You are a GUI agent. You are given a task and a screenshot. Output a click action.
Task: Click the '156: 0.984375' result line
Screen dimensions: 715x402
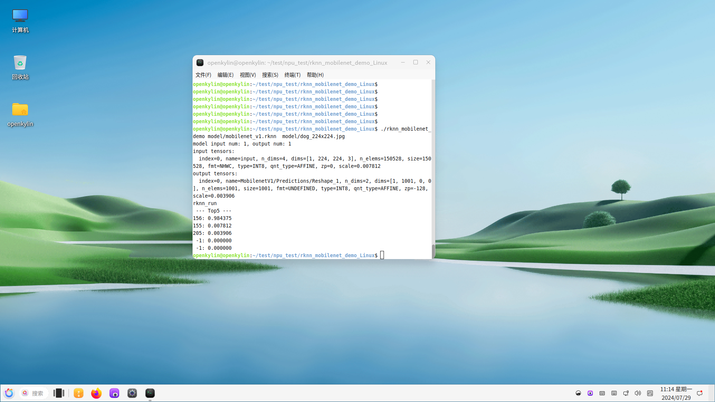click(212, 218)
